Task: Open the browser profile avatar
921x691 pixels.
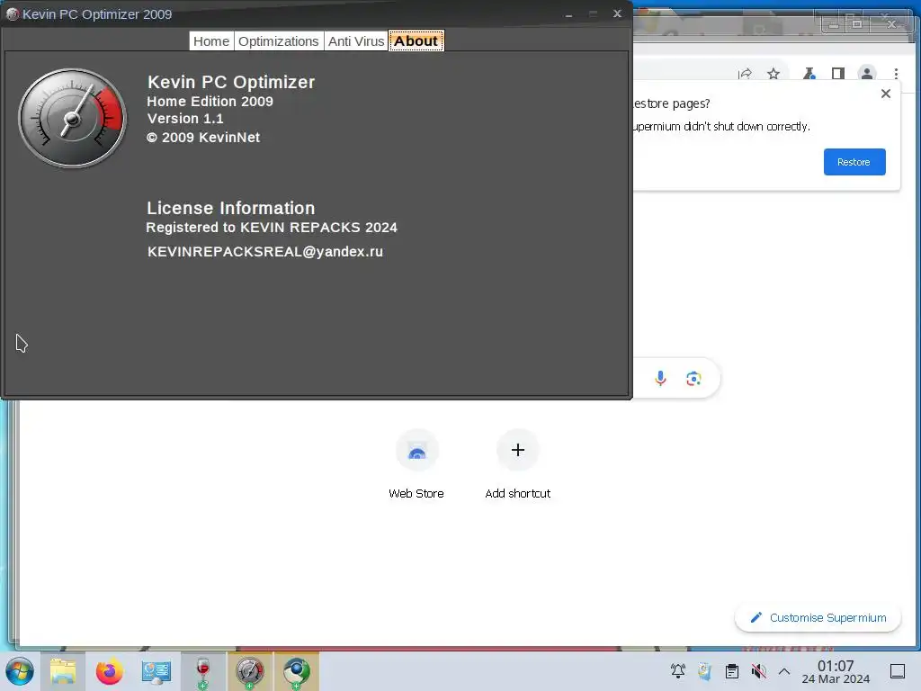Action: 866,74
